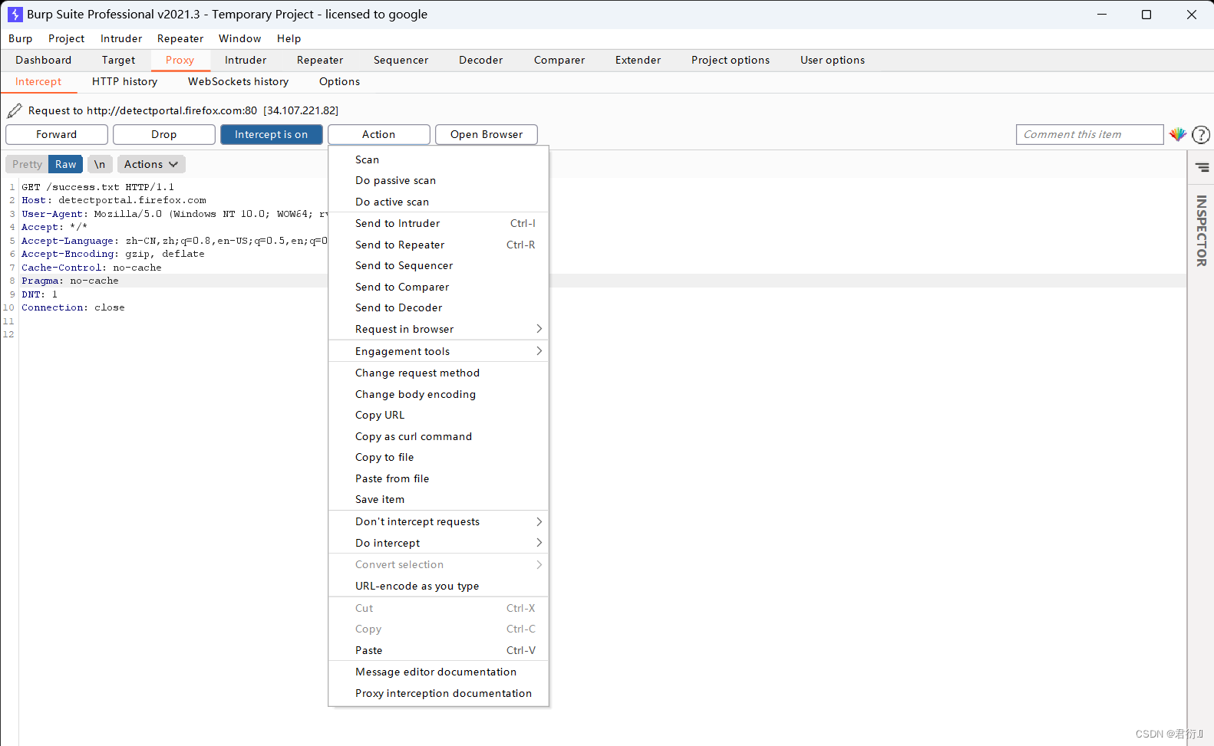The height and width of the screenshot is (746, 1214).
Task: Choose Send to Comparer
Action: [438, 287]
